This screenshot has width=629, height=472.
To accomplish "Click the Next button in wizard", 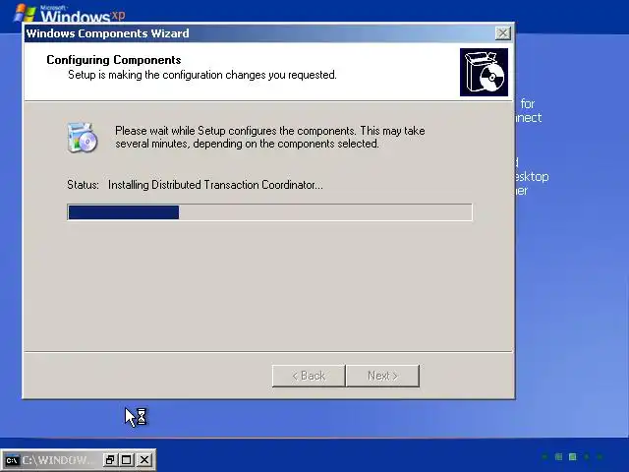I will (x=382, y=376).
